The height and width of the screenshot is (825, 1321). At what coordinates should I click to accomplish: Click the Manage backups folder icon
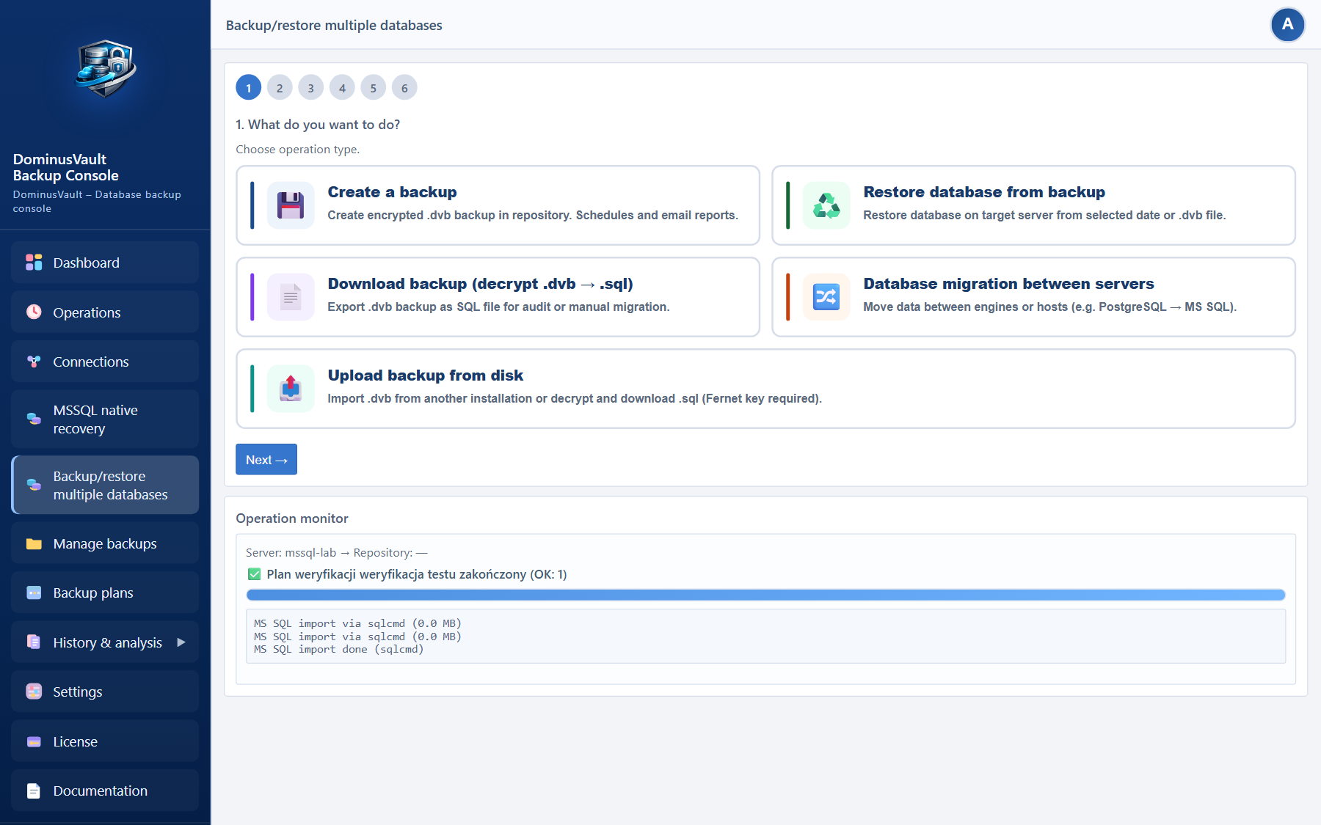tap(34, 543)
